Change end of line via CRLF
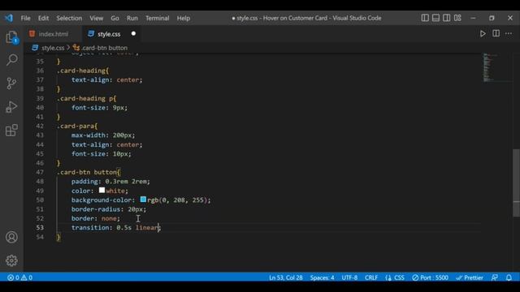 (x=371, y=277)
